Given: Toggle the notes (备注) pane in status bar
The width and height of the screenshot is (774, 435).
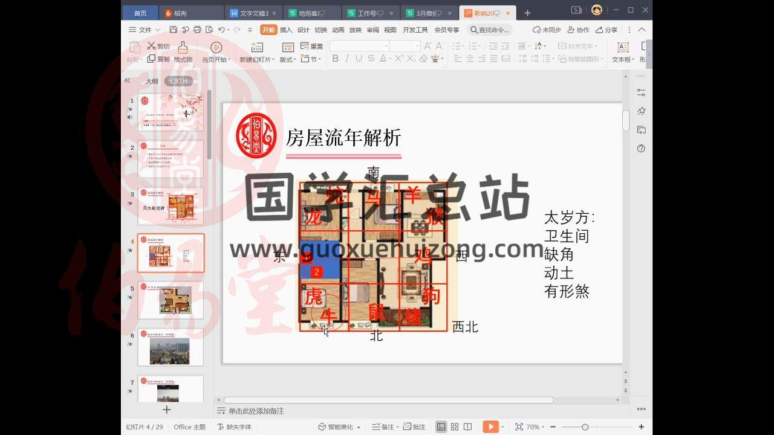Looking at the screenshot, I should tap(382, 427).
